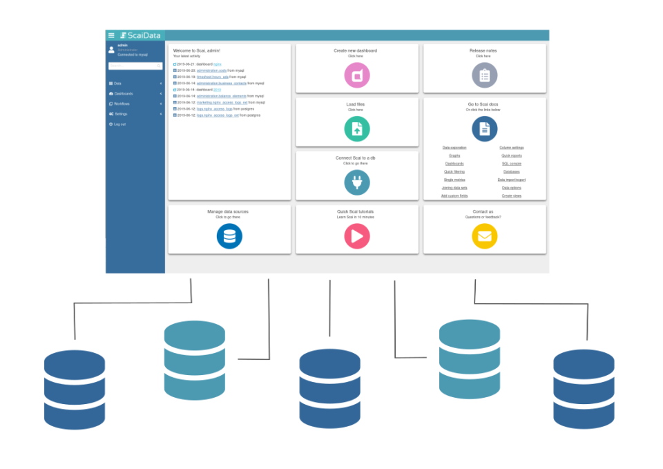This screenshot has width=663, height=469.
Task: Click the admin user avatar icon
Action: (x=111, y=50)
